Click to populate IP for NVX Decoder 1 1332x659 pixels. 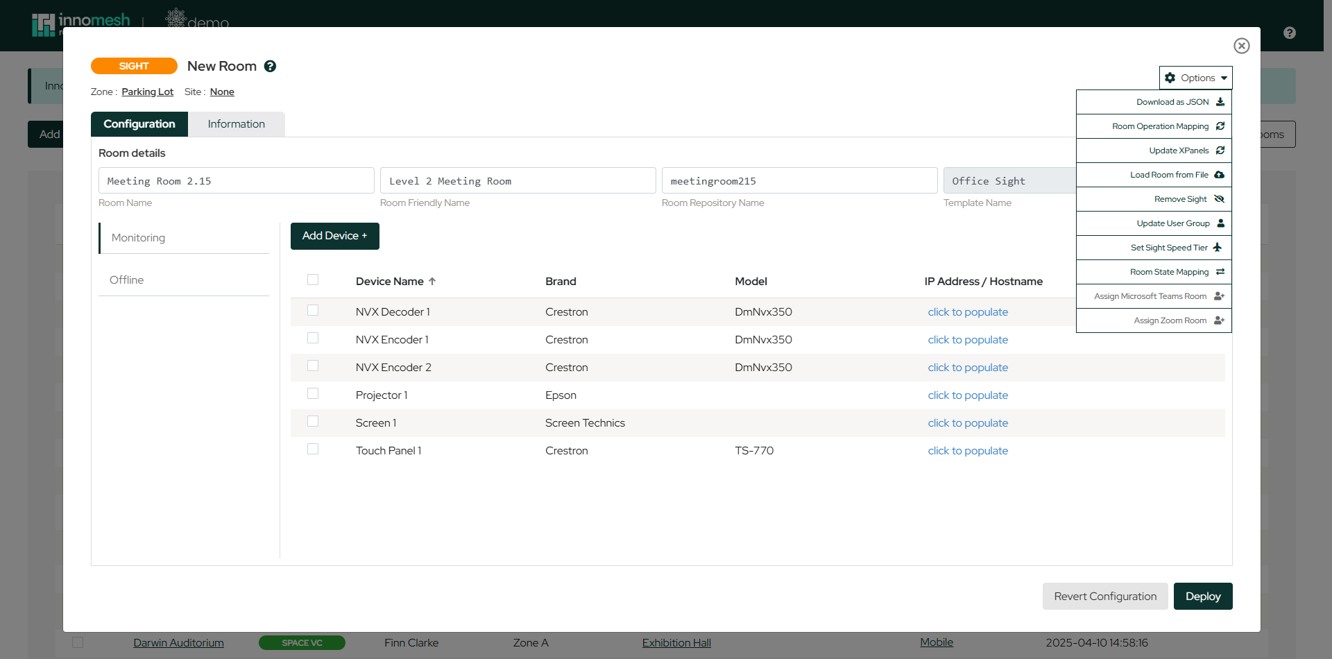[968, 312]
